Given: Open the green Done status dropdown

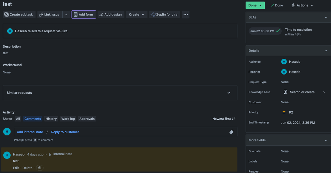Looking at the screenshot, I should tap(255, 5).
